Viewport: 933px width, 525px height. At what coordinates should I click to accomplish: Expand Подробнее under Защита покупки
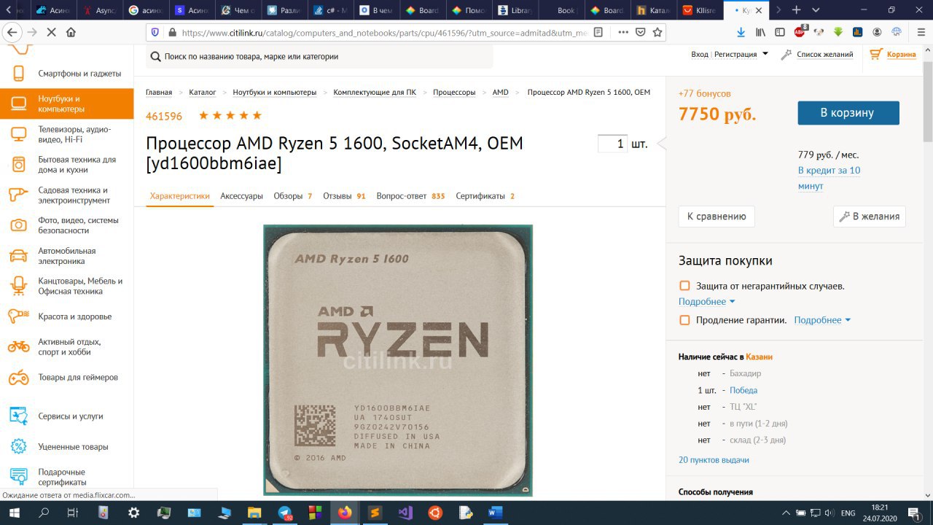(706, 302)
